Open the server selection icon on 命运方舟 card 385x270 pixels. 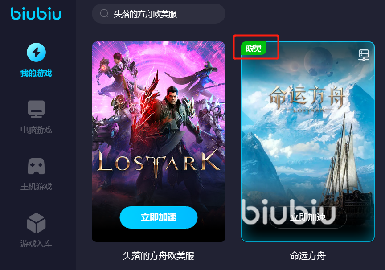(x=364, y=55)
